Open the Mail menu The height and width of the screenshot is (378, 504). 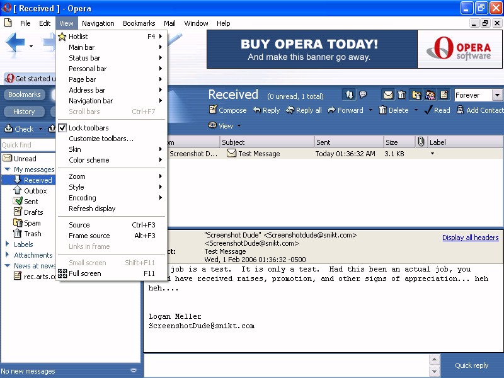[169, 23]
